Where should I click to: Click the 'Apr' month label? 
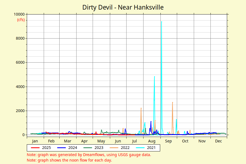(x=84, y=141)
